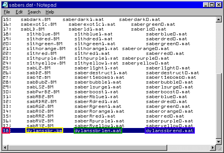Click sabPwrB2.BM on line 30
The width and height of the screenshot is (224, 153).
pyautogui.click(x=43, y=92)
